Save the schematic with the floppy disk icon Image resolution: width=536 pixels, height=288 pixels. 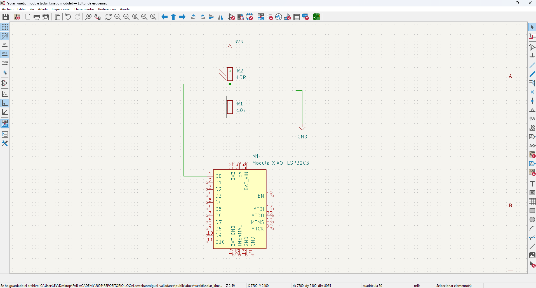click(x=5, y=17)
